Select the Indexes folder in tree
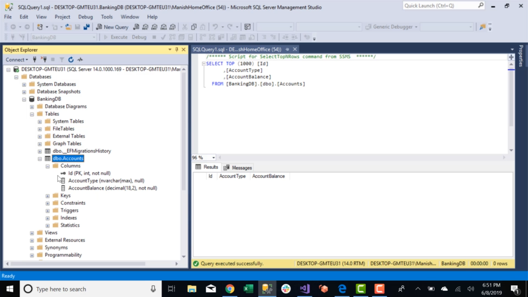Screen dimensions: 528x297 tap(69, 218)
